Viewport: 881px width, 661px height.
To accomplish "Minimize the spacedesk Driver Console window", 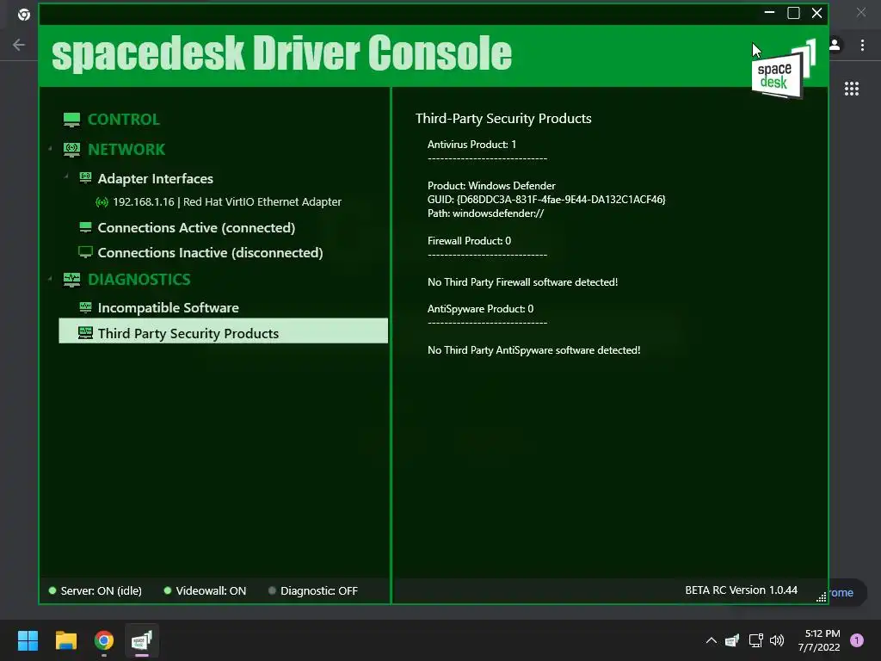I will (x=769, y=12).
